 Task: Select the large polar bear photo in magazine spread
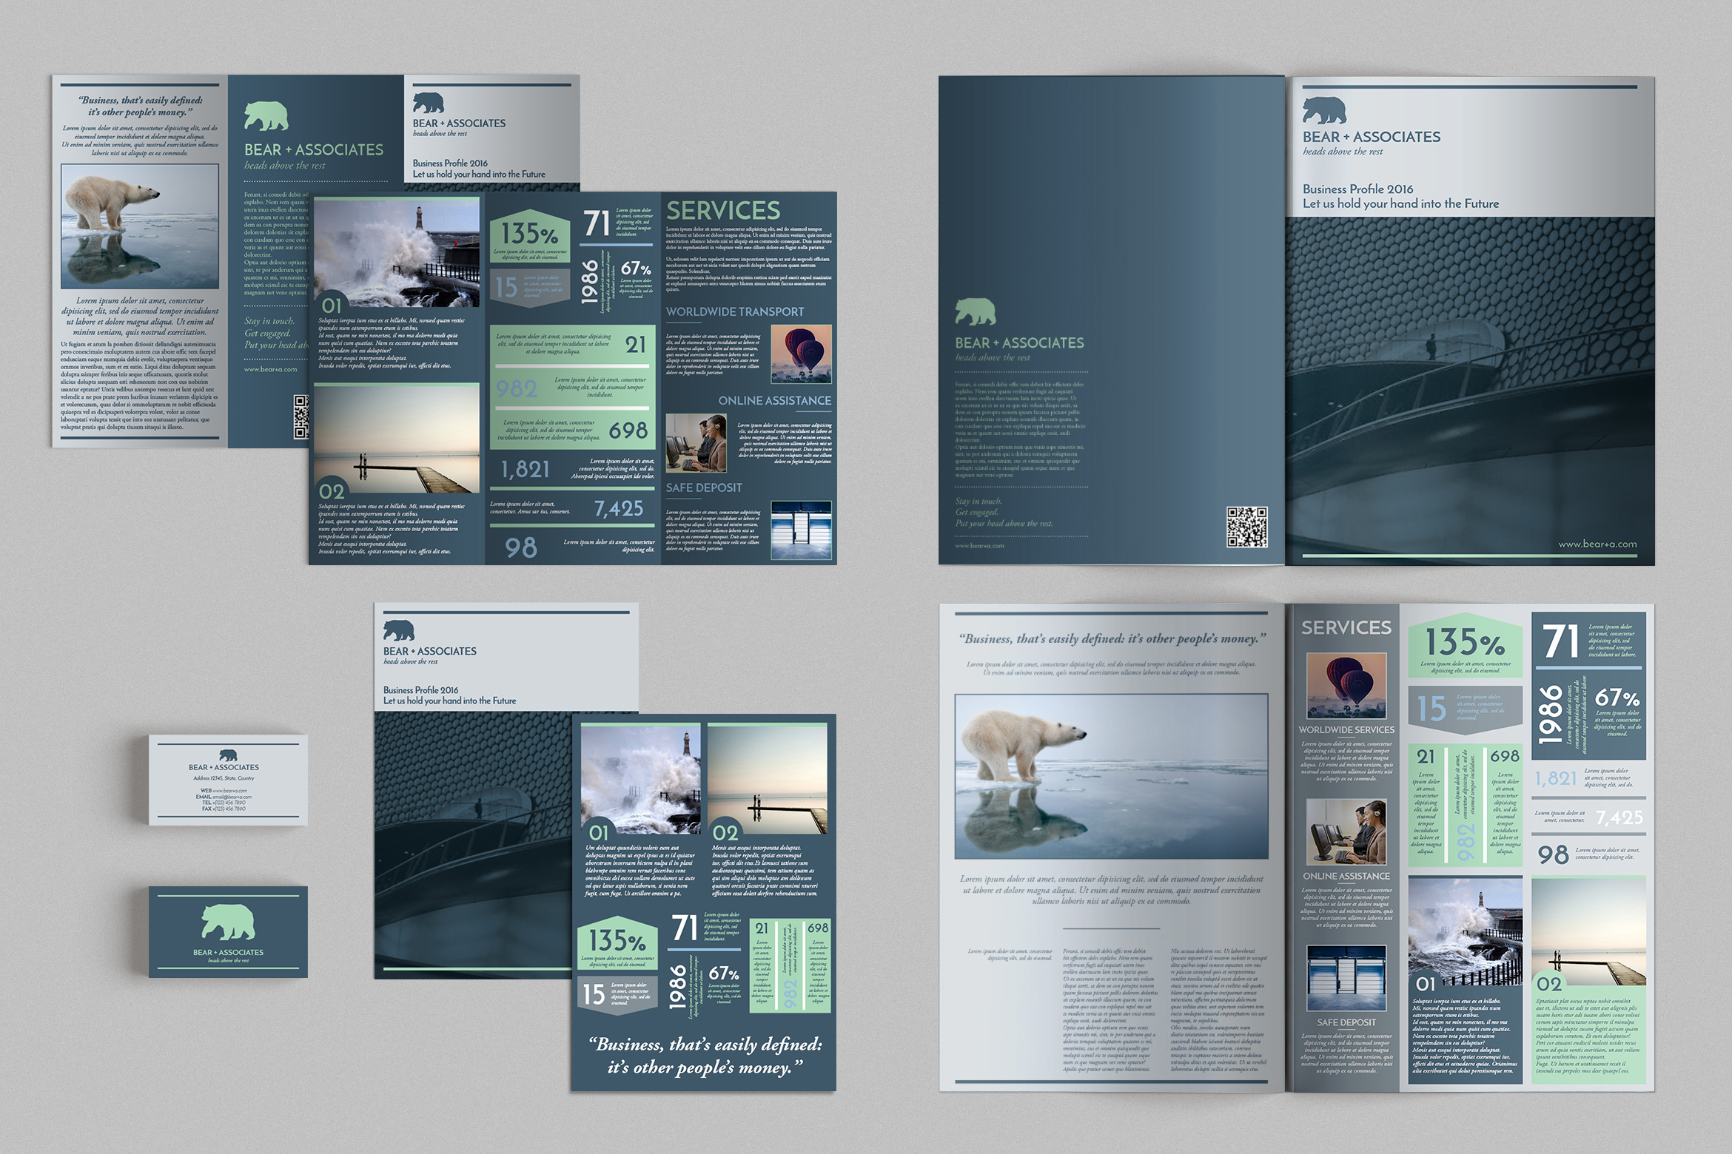[x=1110, y=776]
